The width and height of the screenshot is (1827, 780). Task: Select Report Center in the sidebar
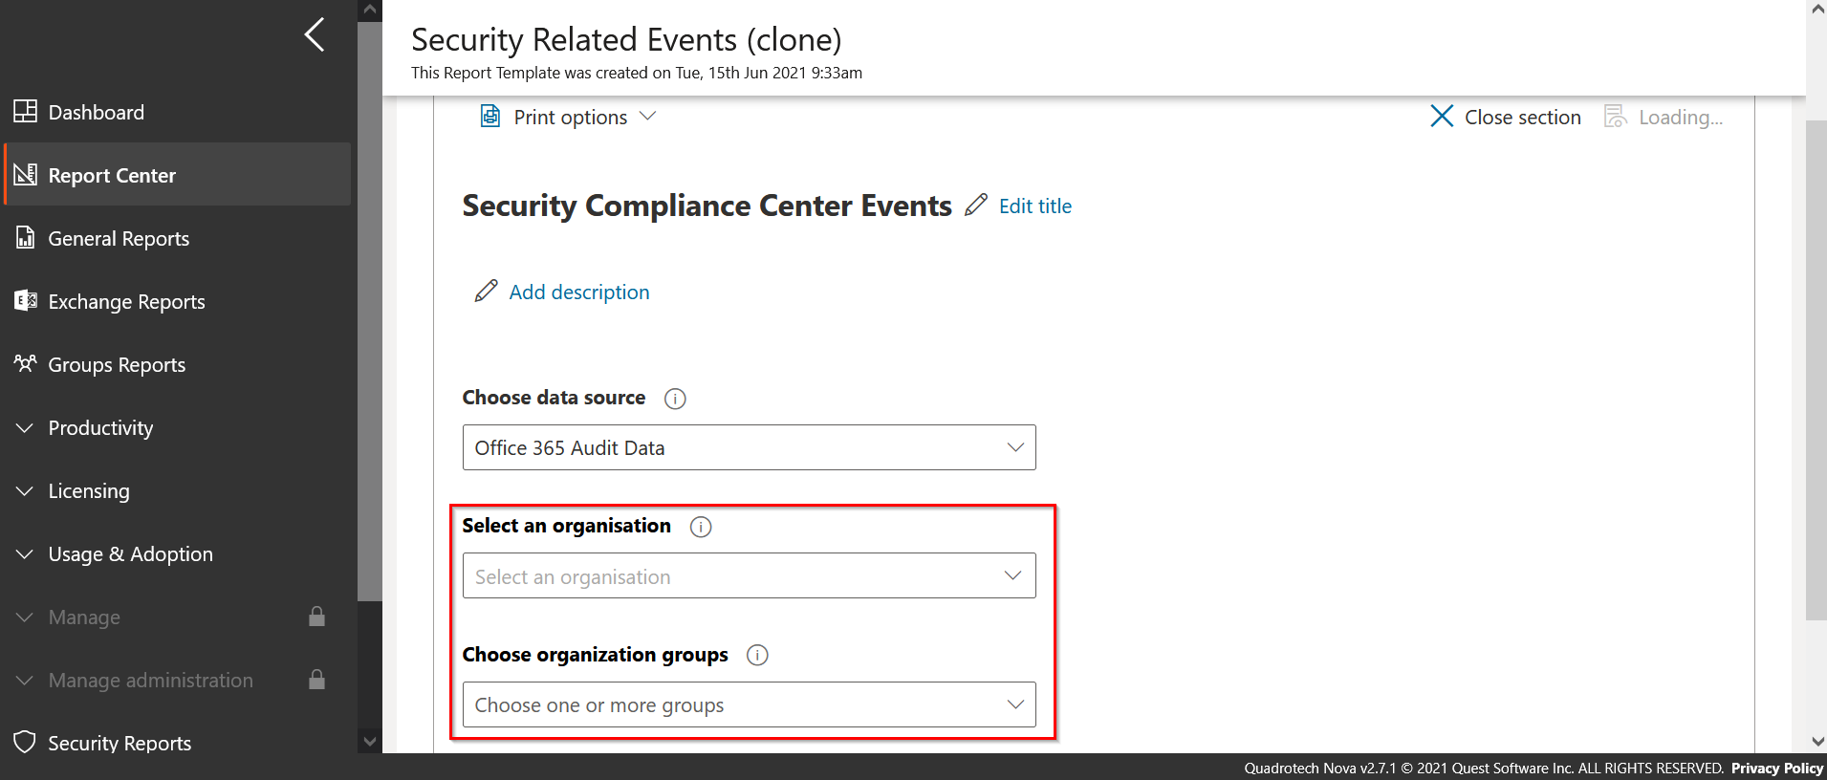(112, 176)
